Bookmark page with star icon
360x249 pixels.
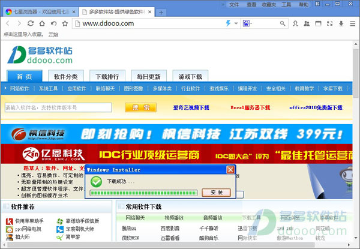(65, 23)
